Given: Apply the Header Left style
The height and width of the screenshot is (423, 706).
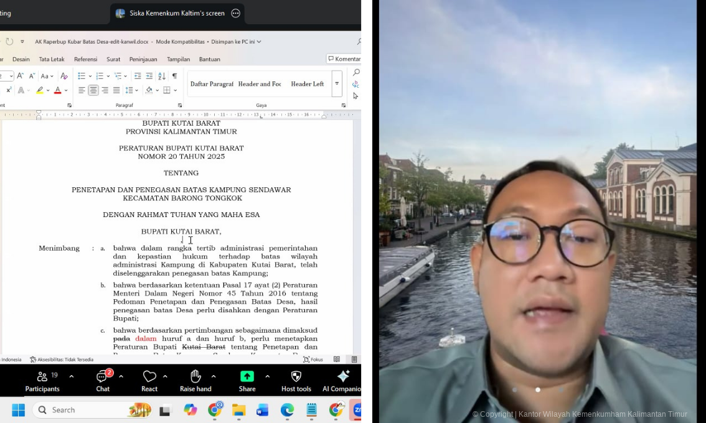Looking at the screenshot, I should pos(307,84).
